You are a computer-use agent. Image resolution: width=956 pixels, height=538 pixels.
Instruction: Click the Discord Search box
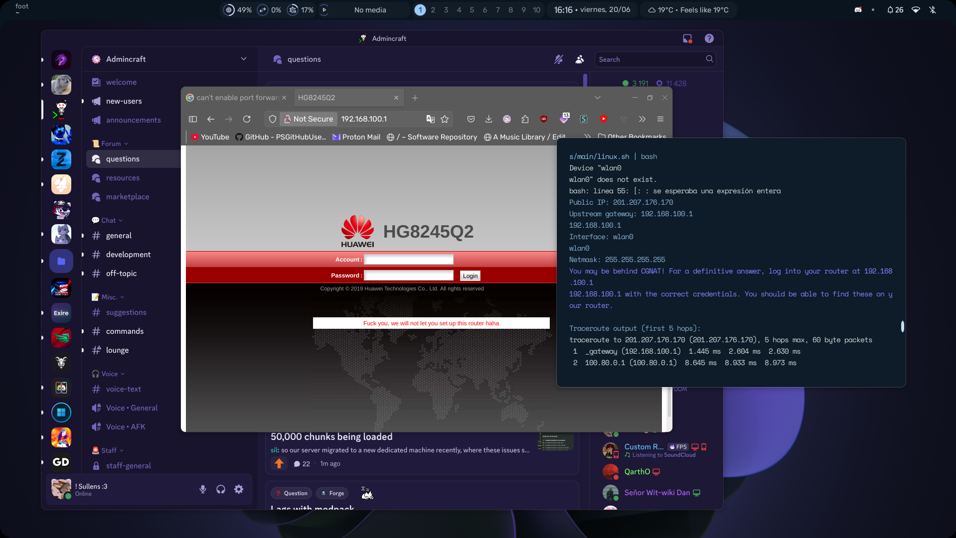[655, 59]
